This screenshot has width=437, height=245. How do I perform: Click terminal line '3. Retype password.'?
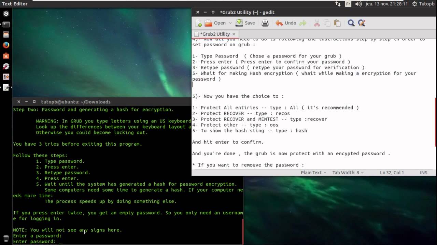click(63, 173)
